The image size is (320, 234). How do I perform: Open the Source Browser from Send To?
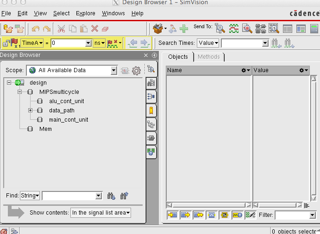pos(247,29)
